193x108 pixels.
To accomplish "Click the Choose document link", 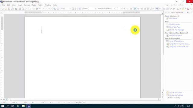I will [176, 35].
